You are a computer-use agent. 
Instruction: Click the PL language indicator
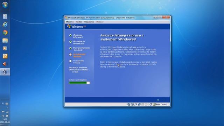point(3,104)
